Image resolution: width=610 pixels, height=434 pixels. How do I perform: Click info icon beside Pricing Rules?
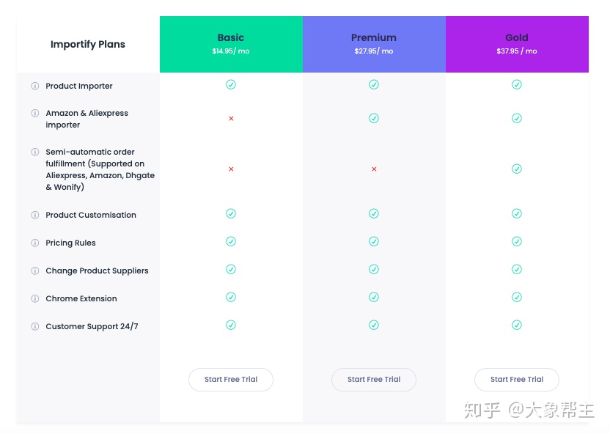(x=34, y=243)
